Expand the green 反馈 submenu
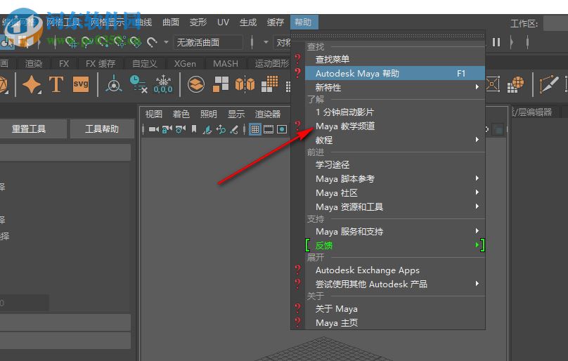Viewport: 568px width, 361px height. click(x=395, y=246)
